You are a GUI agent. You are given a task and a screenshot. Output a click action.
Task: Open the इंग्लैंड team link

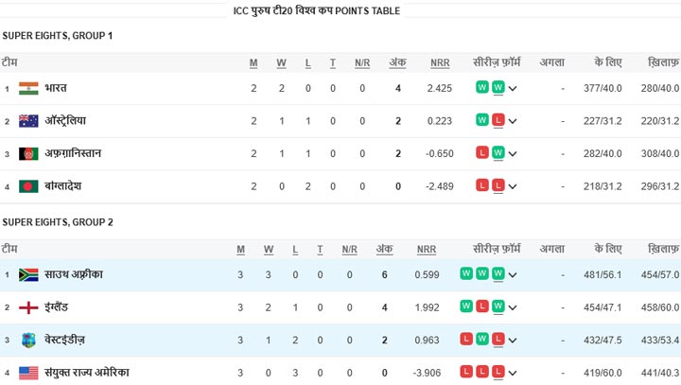click(56, 307)
